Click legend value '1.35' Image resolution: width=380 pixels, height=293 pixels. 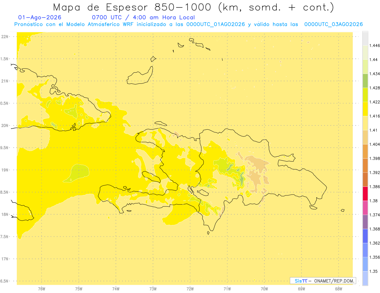click(373, 271)
